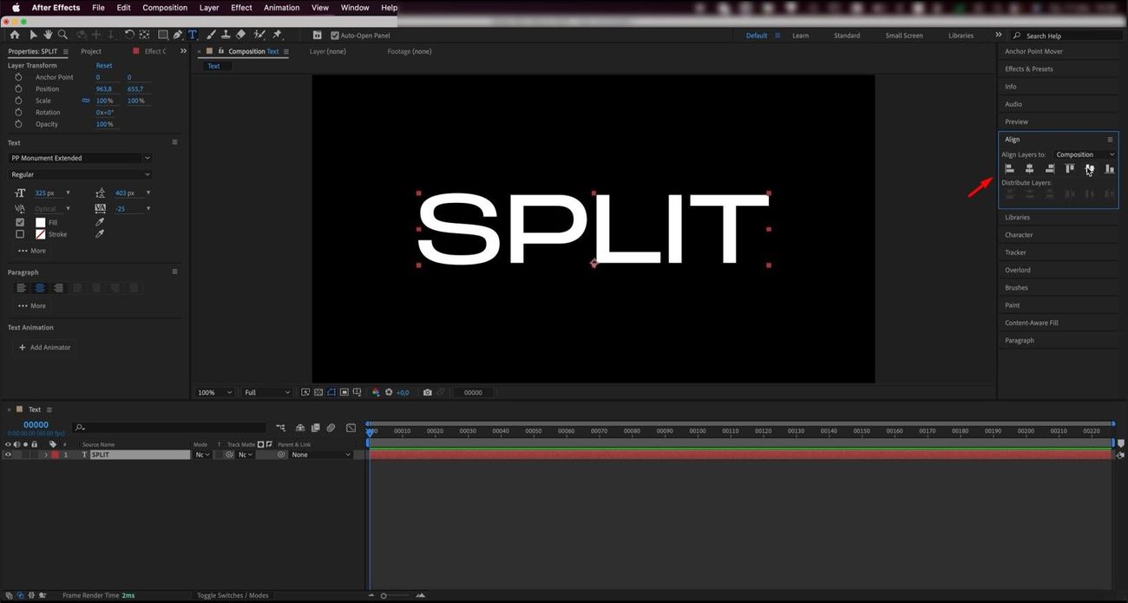Click the Add Animator button
1128x603 pixels.
click(44, 347)
